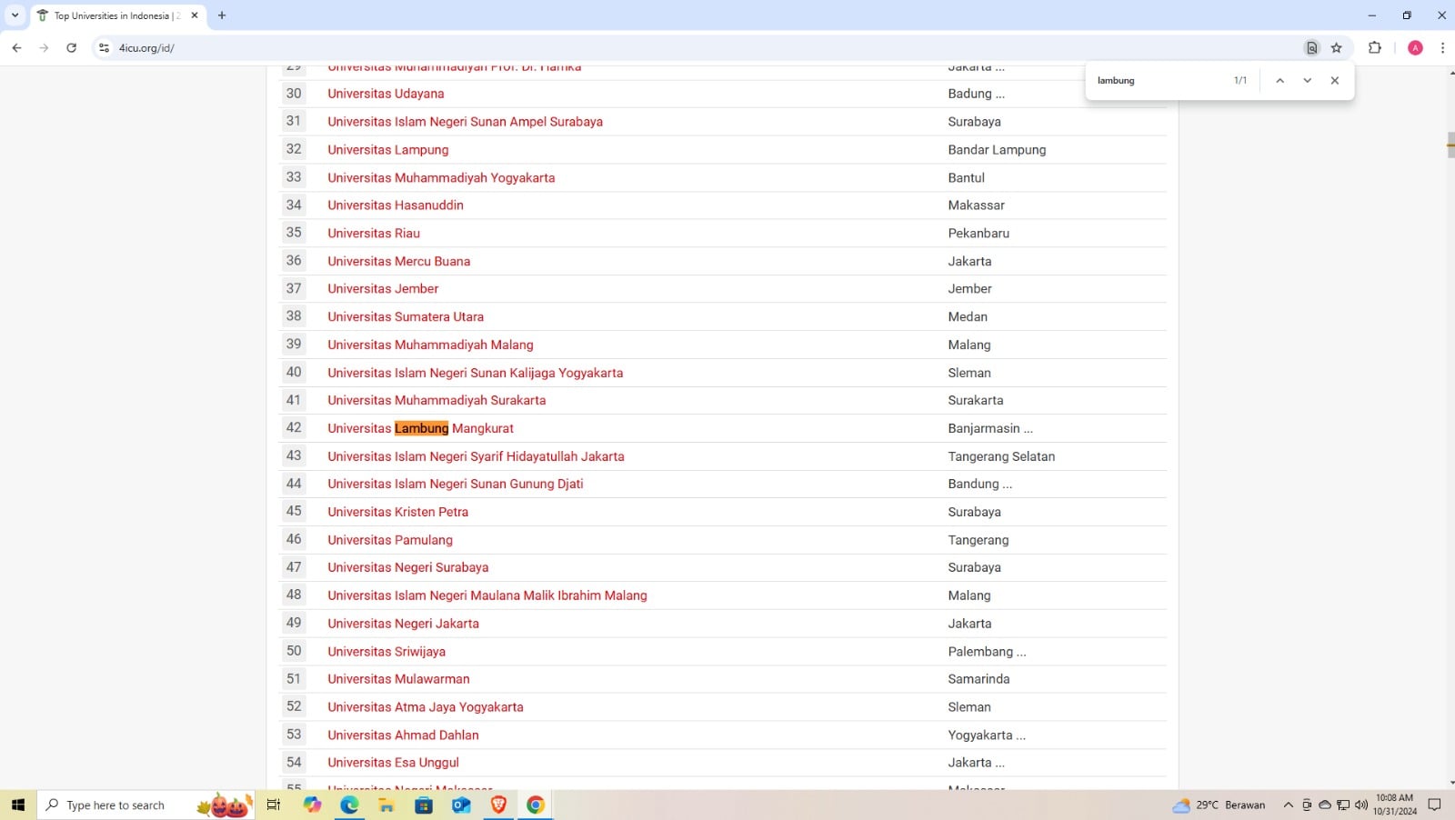Open Outlook from the taskbar
Image resolution: width=1455 pixels, height=820 pixels.
point(461,805)
